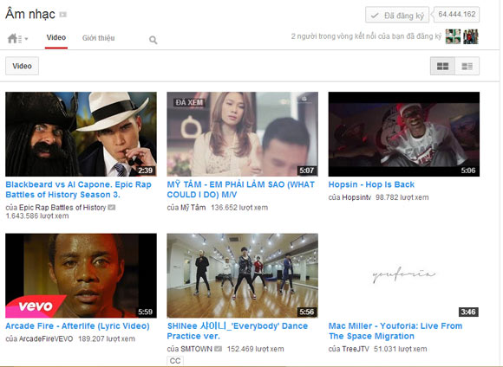
Task: Click the 189.207 lượt xem view count
Action: 107,338
